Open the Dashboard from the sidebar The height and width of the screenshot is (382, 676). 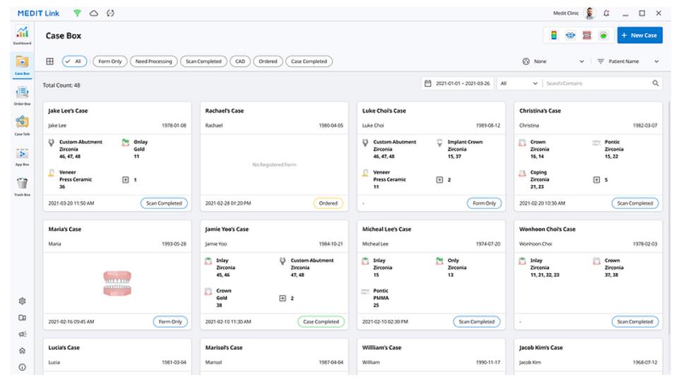[22, 34]
